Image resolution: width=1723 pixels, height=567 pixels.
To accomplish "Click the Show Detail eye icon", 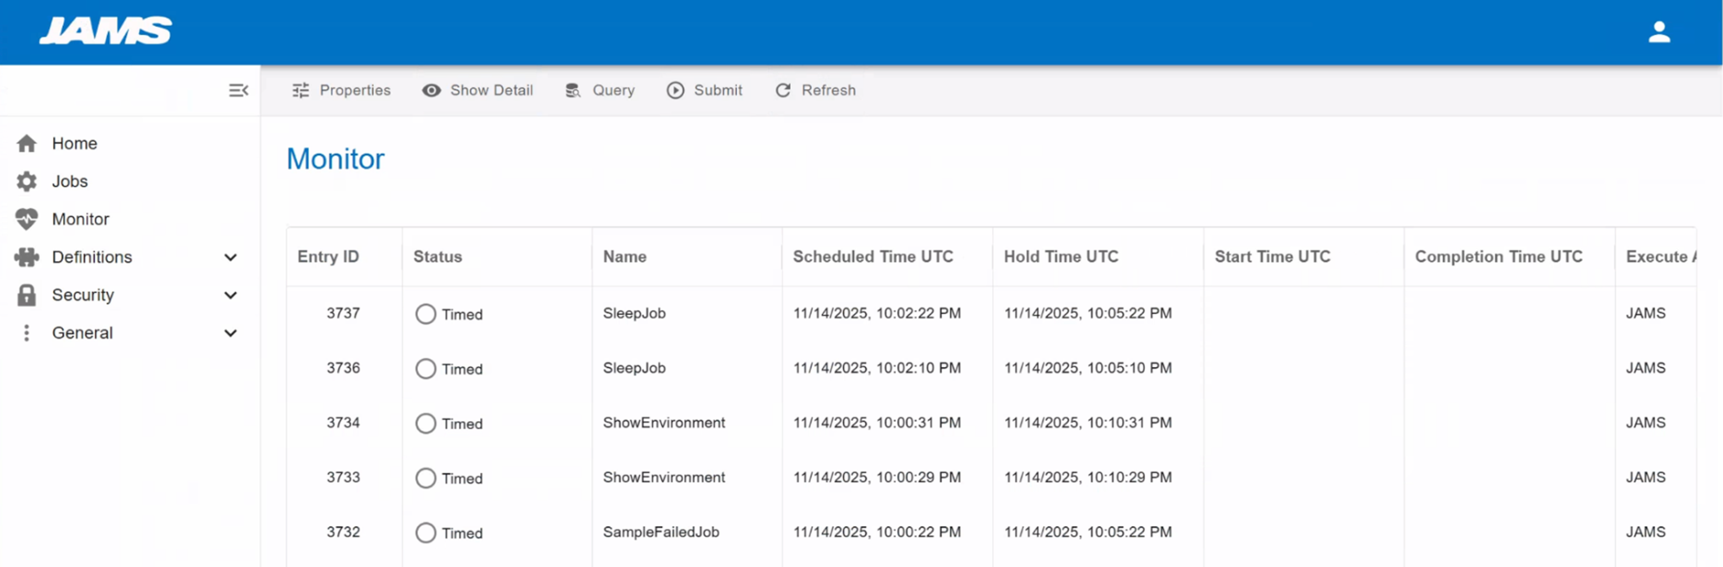I will point(431,90).
